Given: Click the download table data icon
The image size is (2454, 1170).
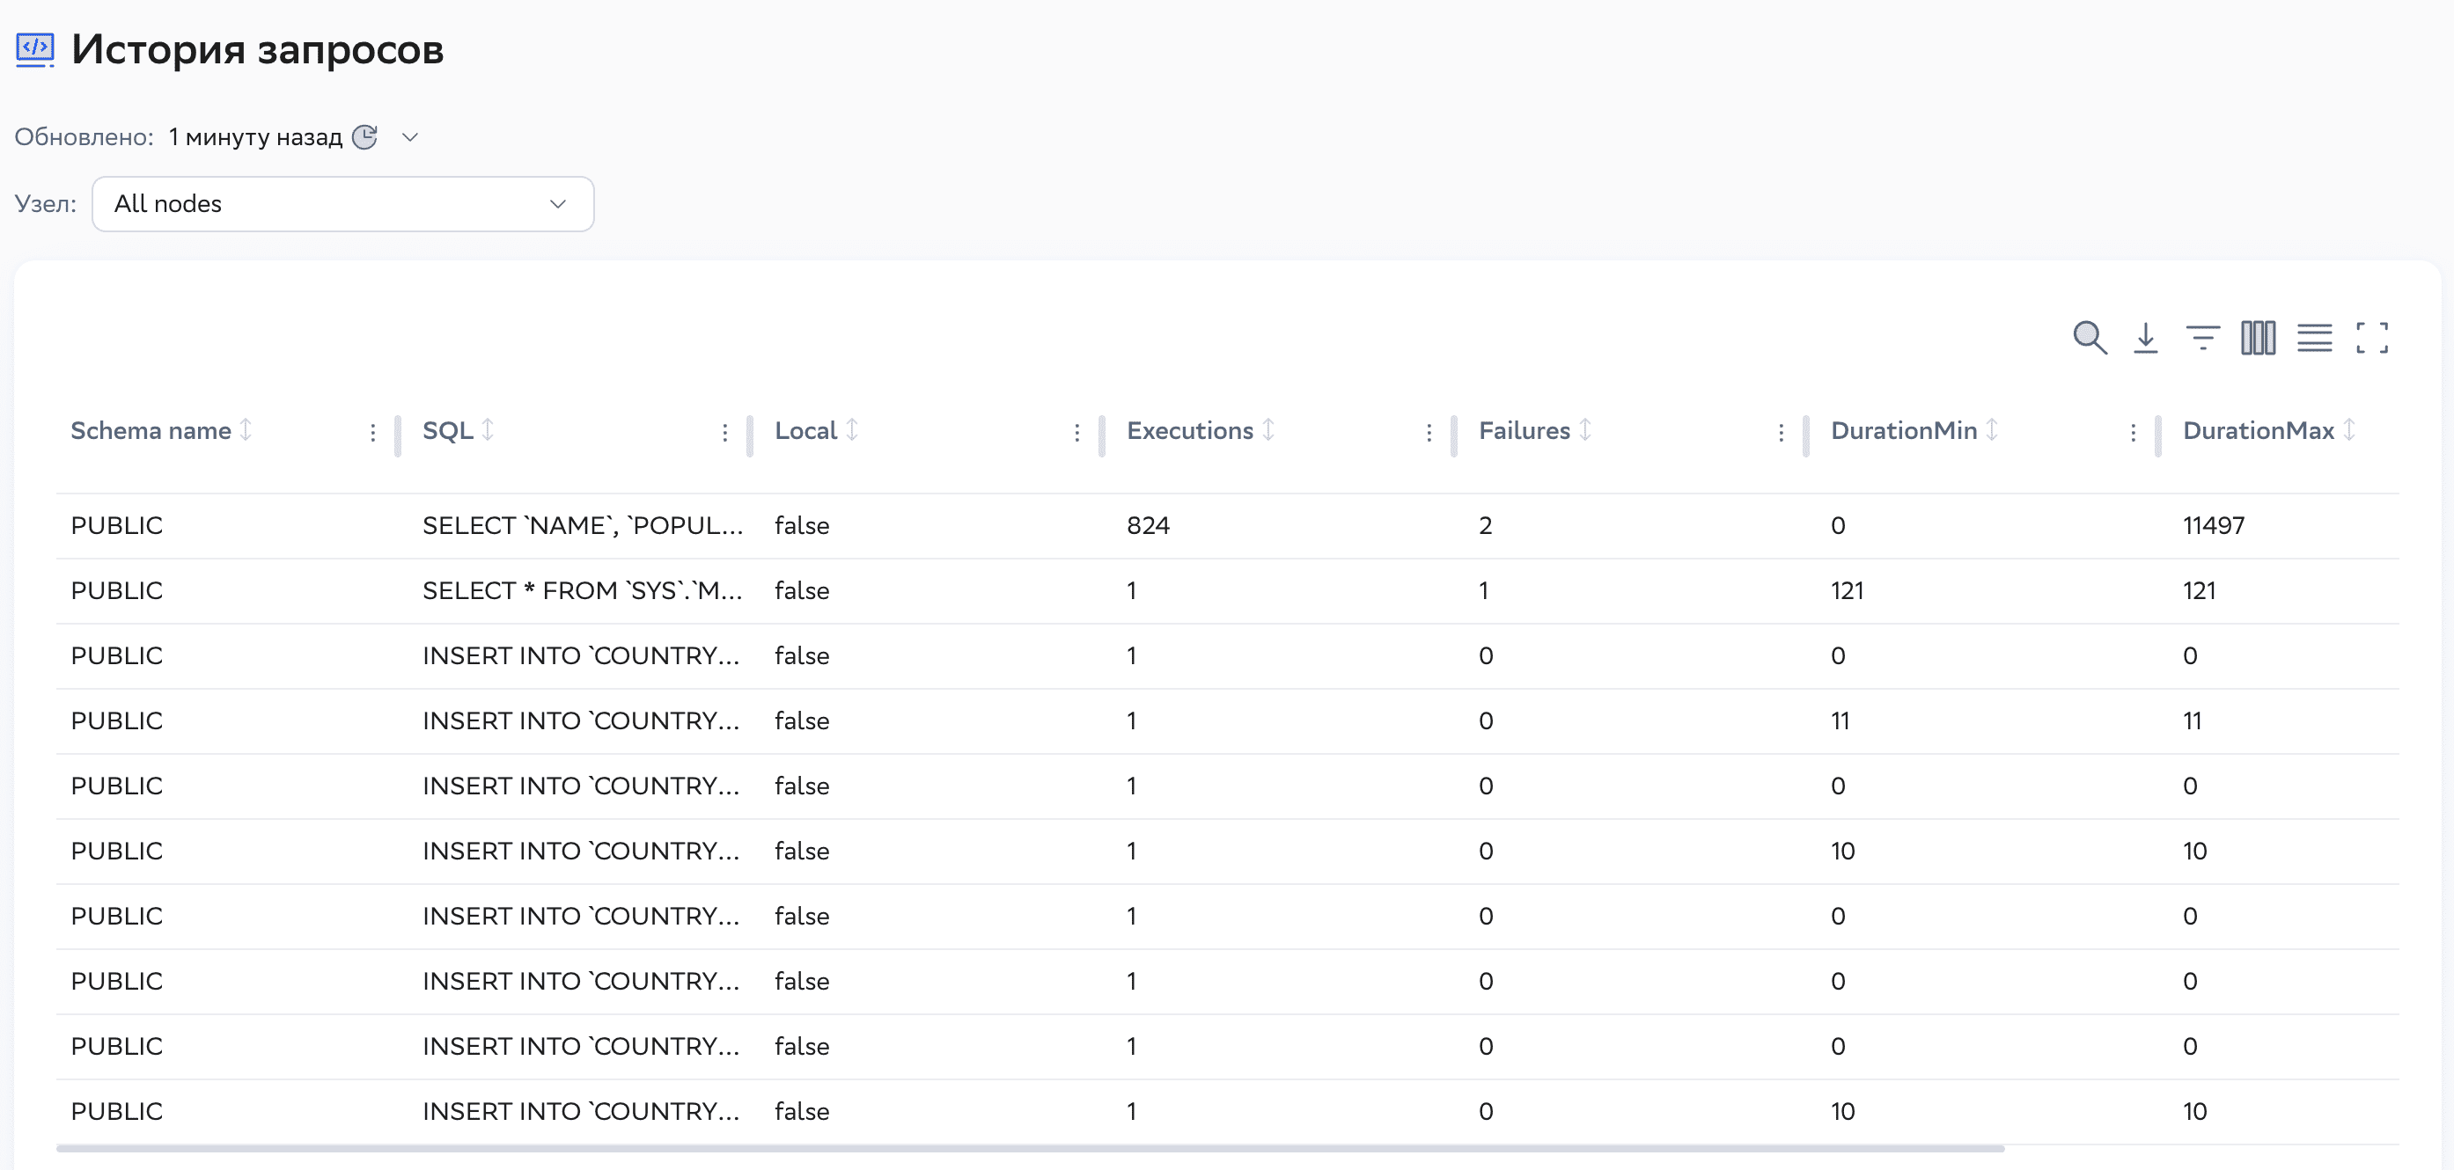Looking at the screenshot, I should (2145, 337).
